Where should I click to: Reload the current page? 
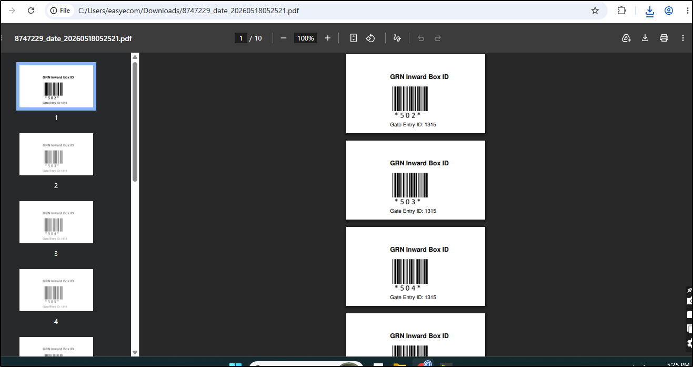(31, 11)
